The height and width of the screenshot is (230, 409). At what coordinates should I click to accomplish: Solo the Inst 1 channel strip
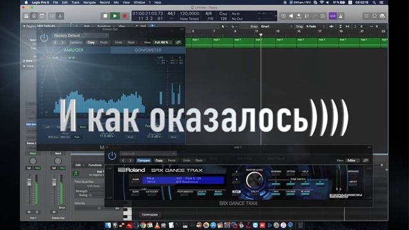37,212
